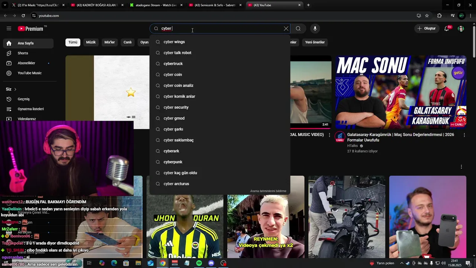The width and height of the screenshot is (476, 268).
Task: Switch to Semicenk & Sefo tab
Action: (x=215, y=5)
